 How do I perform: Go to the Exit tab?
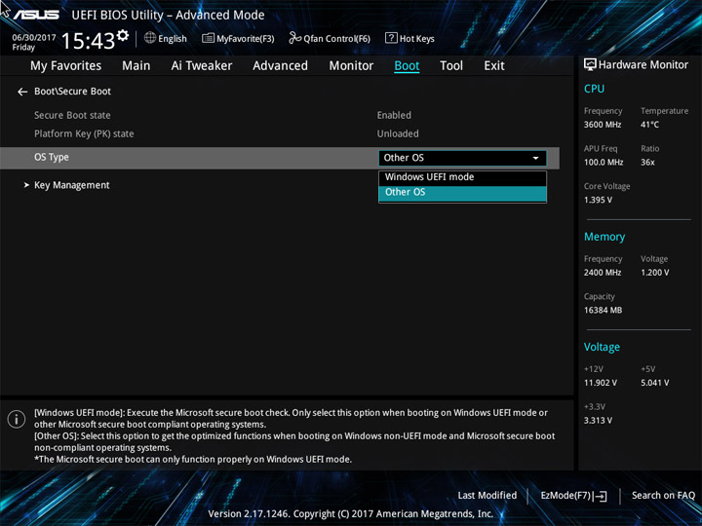click(494, 66)
